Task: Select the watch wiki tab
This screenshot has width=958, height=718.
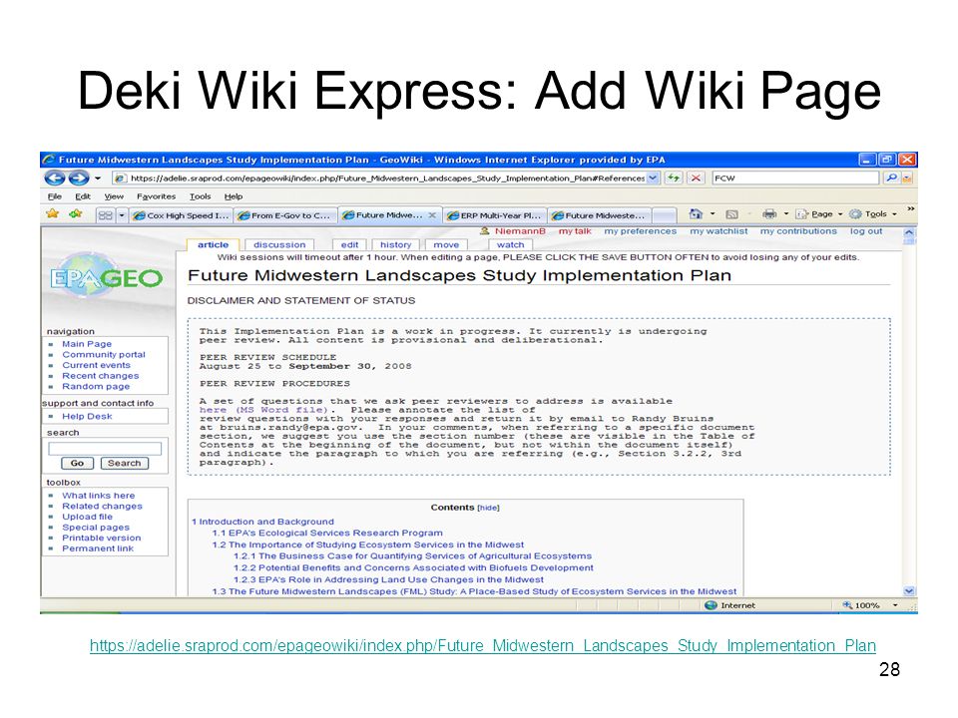Action: tap(510, 245)
